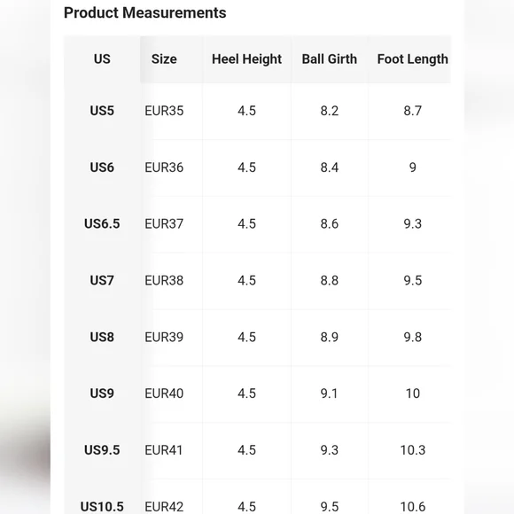This screenshot has height=514, width=514.
Task: Select the 10.3 foot length value
Action: [x=412, y=450]
